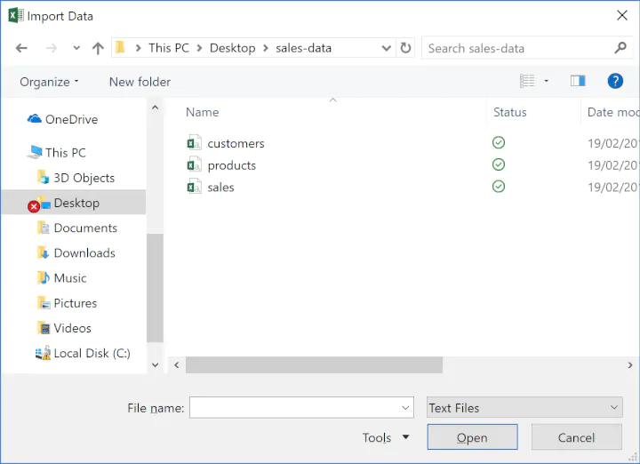Click the navigation pane scroll down arrow

click(x=155, y=364)
